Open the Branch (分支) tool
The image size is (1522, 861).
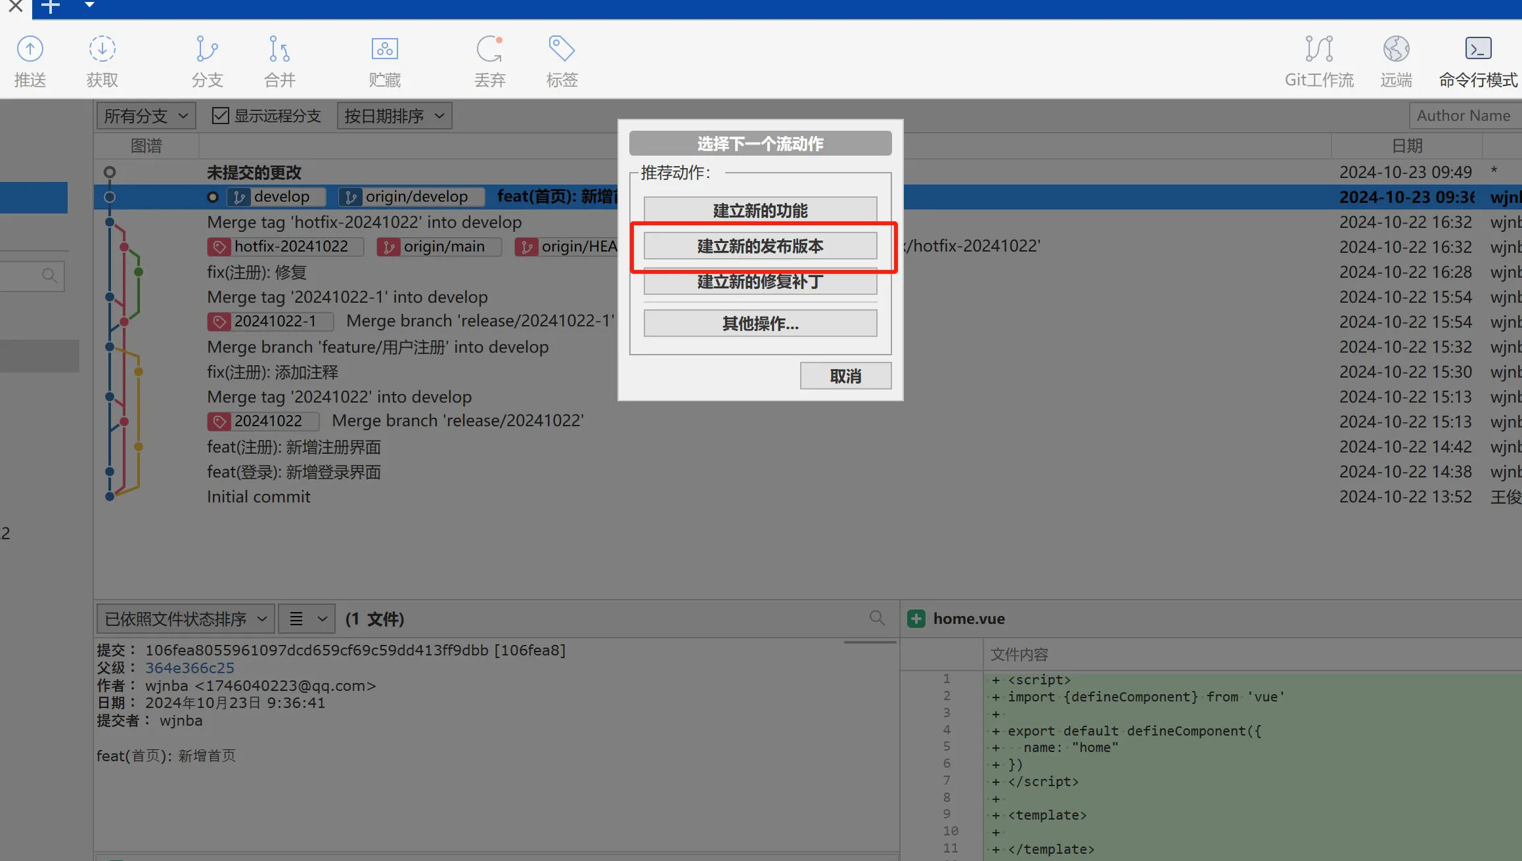pyautogui.click(x=207, y=49)
